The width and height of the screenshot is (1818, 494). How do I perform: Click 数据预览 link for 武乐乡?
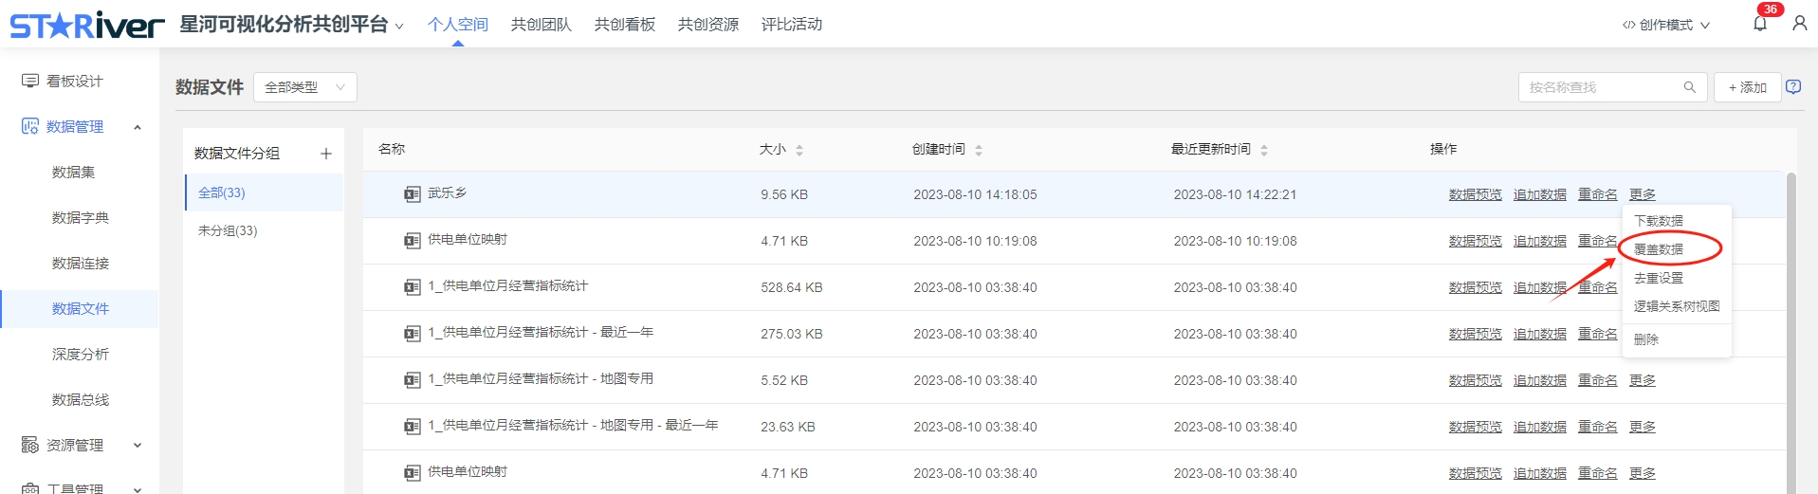[x=1475, y=194]
